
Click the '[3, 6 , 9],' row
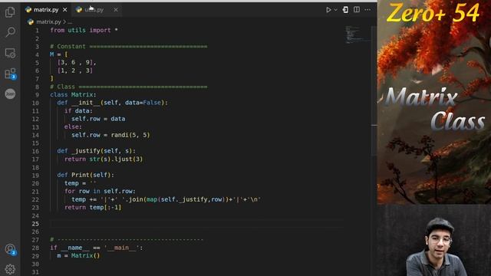pyautogui.click(x=77, y=63)
